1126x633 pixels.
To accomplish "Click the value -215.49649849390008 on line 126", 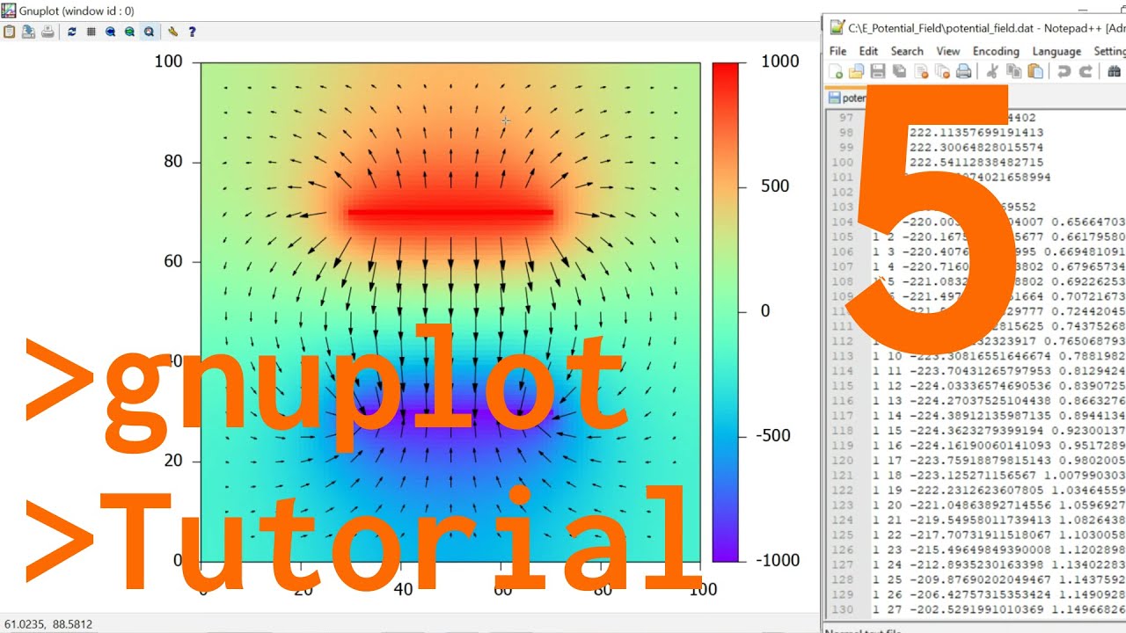I will coord(981,550).
